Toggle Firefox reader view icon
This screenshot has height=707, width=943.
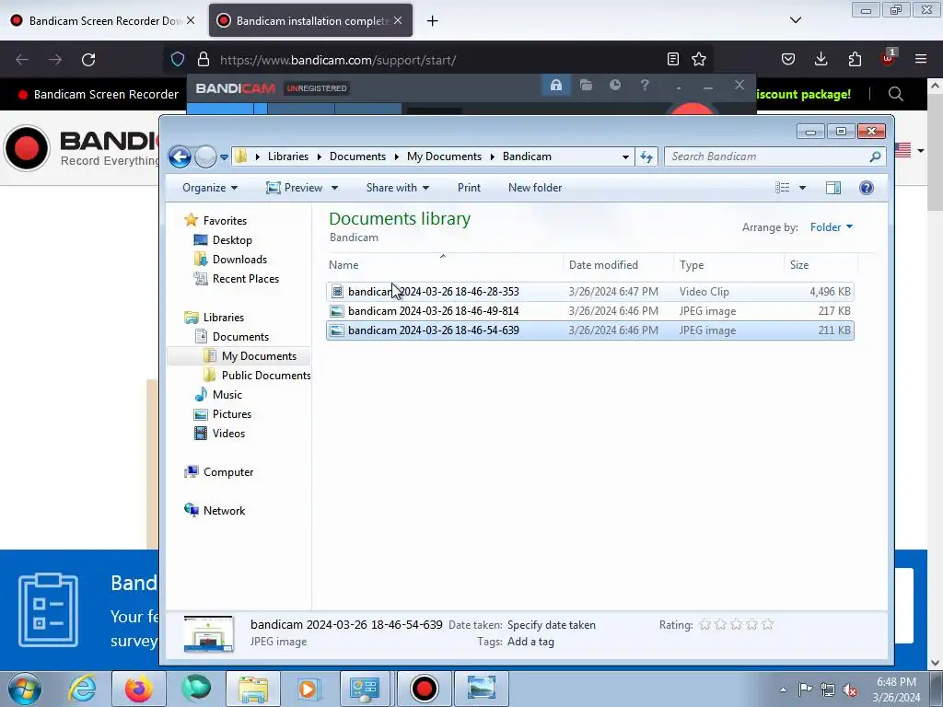673,59
